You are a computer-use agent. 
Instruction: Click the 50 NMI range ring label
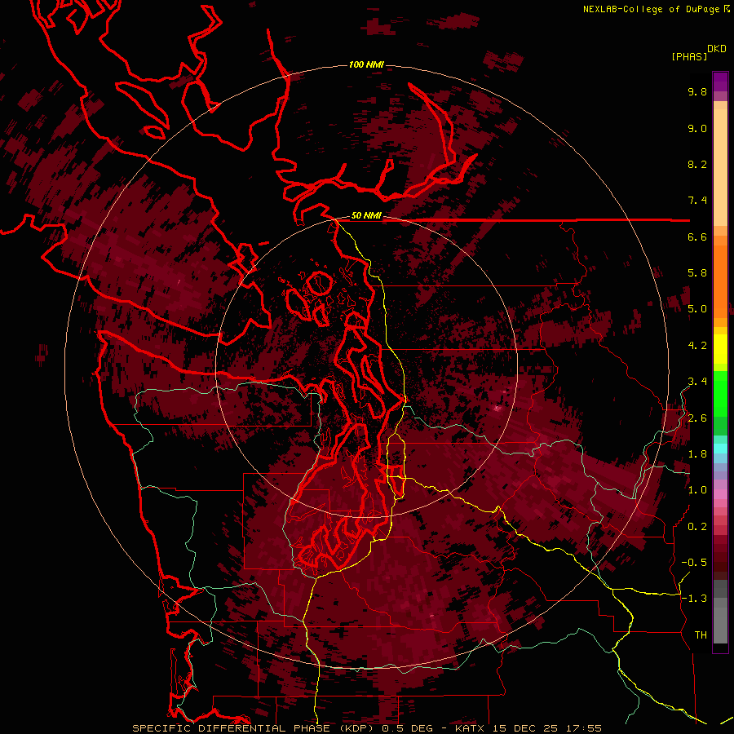(x=366, y=215)
